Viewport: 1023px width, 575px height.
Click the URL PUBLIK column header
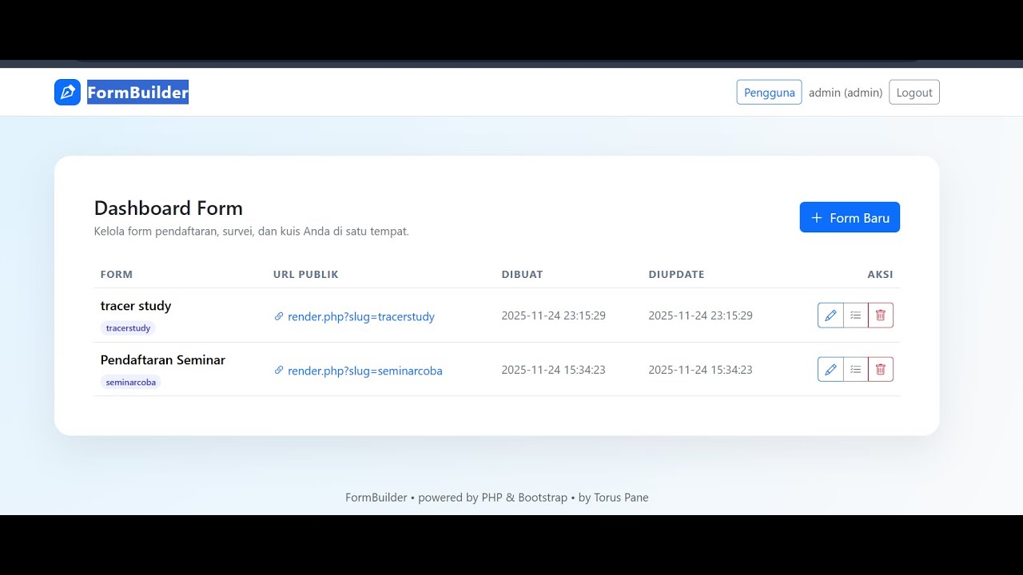[306, 274]
